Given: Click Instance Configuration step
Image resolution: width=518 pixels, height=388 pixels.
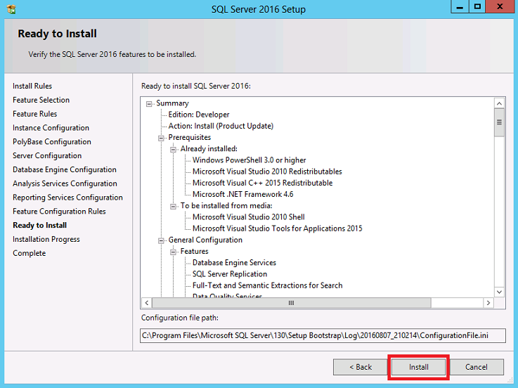Looking at the screenshot, I should (51, 128).
